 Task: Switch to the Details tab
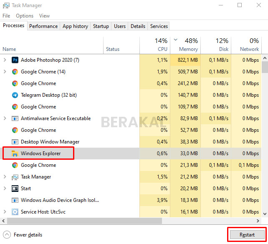click(x=138, y=26)
